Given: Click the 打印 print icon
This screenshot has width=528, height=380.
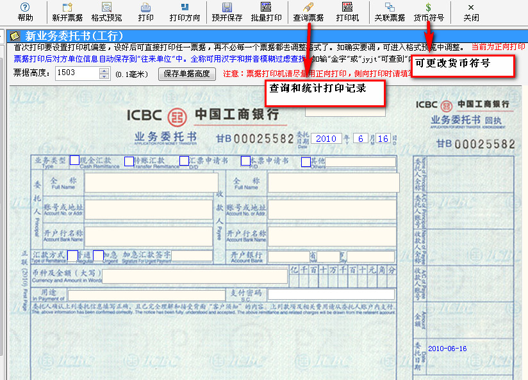Looking at the screenshot, I should [145, 12].
